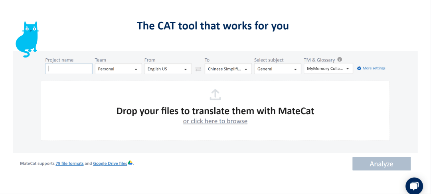Open the MyMemory Collaborative TM dropdown
Screen dimensions: 431x194
tap(328, 68)
